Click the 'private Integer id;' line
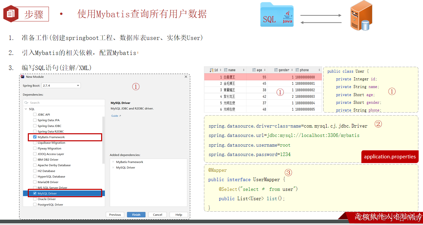This screenshot has height=225, width=423. pos(356,79)
